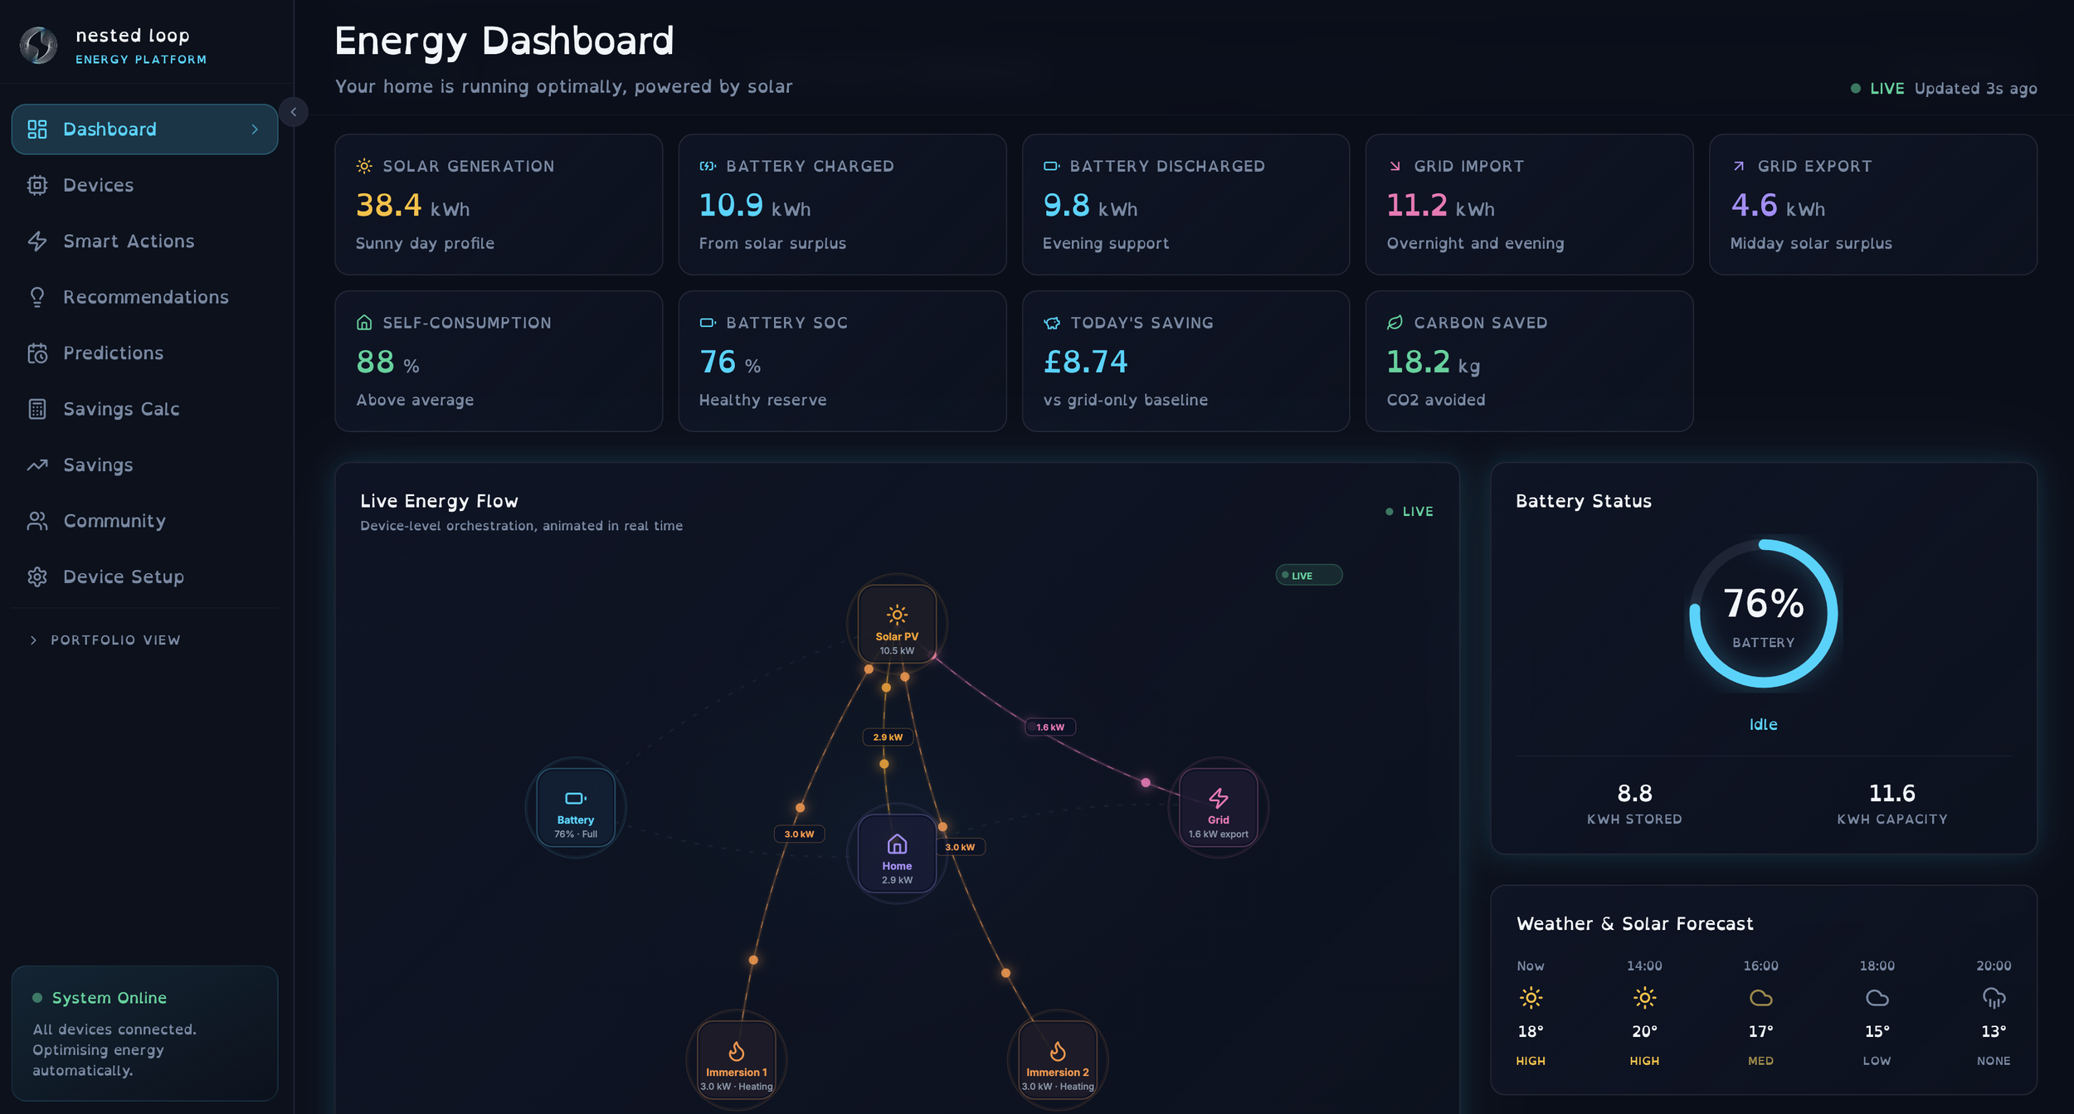Click the rain cloud icon at 20:00
The width and height of the screenshot is (2074, 1114).
(x=1994, y=997)
